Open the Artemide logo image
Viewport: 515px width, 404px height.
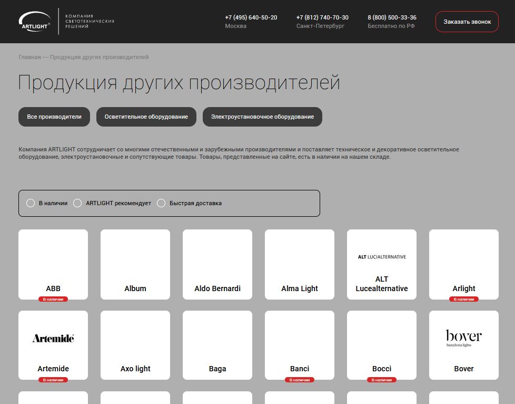click(53, 338)
